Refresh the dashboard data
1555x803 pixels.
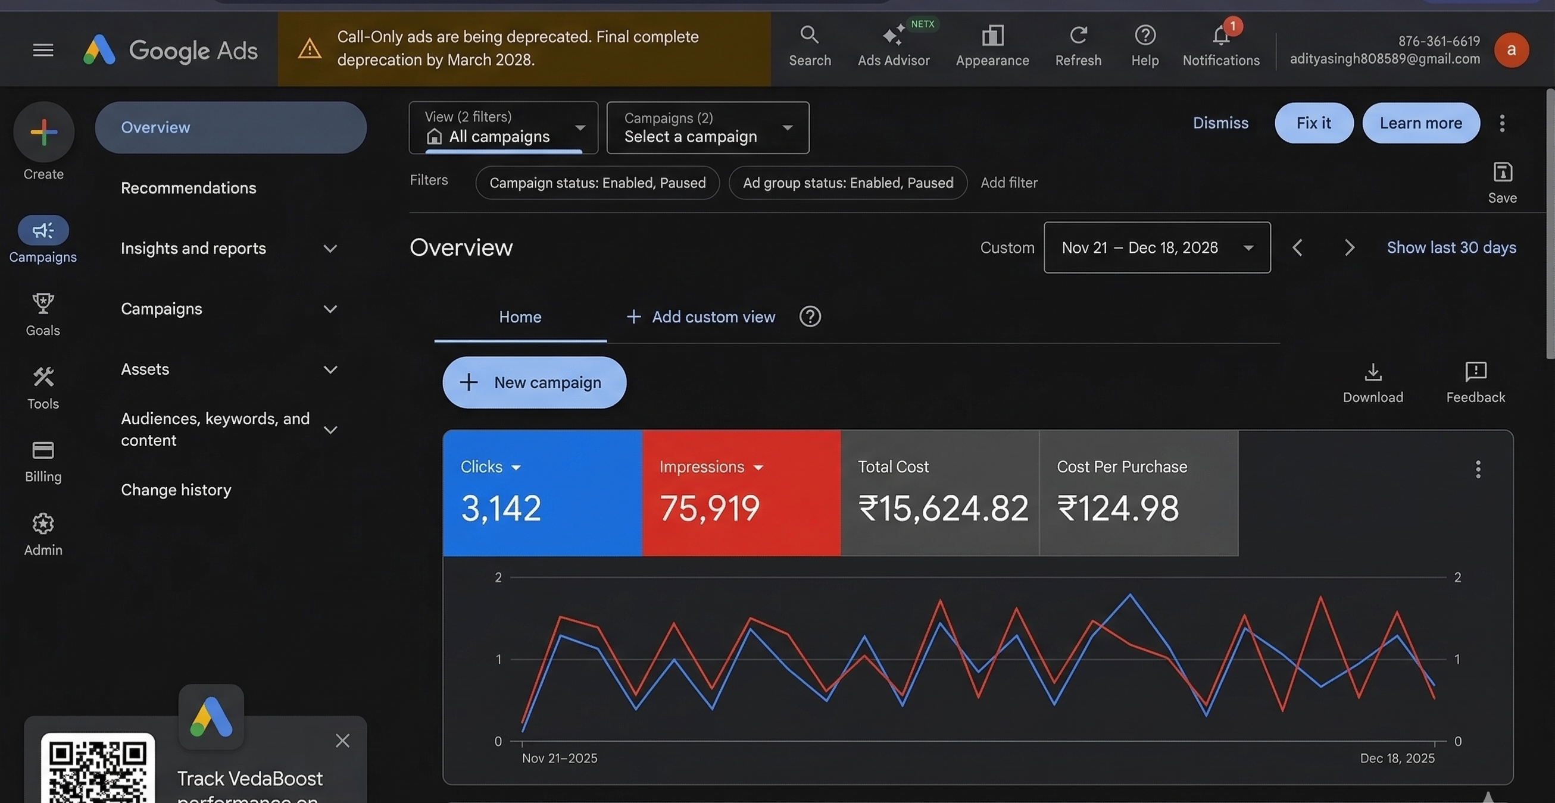pyautogui.click(x=1078, y=45)
